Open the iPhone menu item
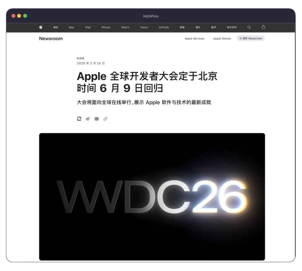Screen dimensions: 302x271 106,27
